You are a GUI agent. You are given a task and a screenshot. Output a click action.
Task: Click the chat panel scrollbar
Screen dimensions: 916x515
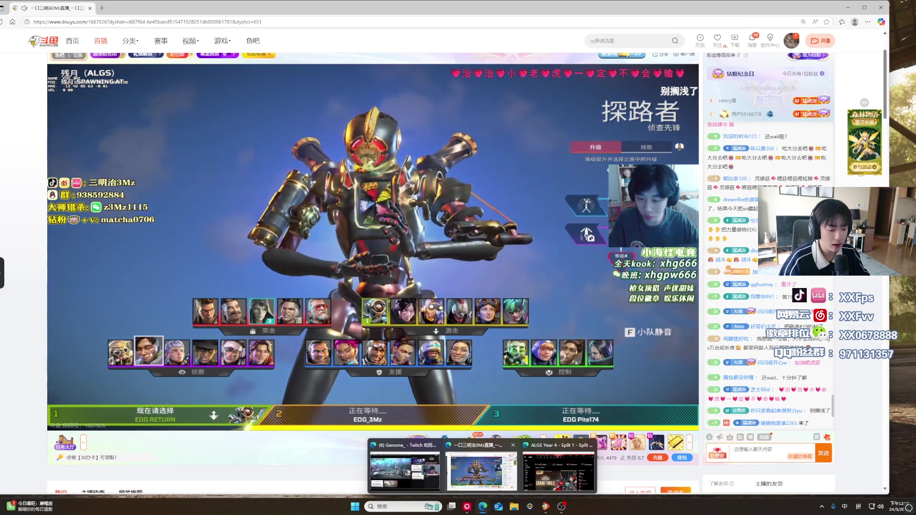[833, 406]
